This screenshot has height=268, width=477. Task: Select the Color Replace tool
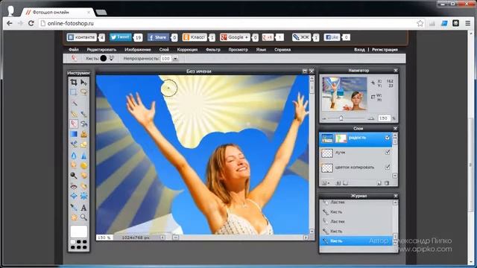tap(74, 144)
